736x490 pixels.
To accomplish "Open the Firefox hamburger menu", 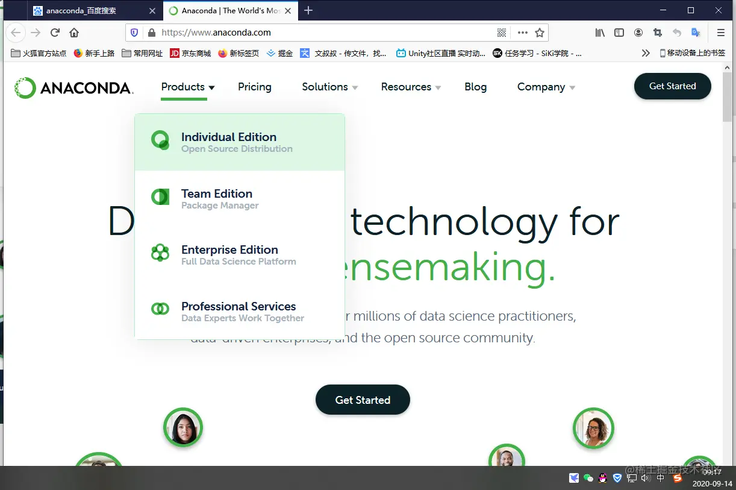I will click(x=720, y=33).
